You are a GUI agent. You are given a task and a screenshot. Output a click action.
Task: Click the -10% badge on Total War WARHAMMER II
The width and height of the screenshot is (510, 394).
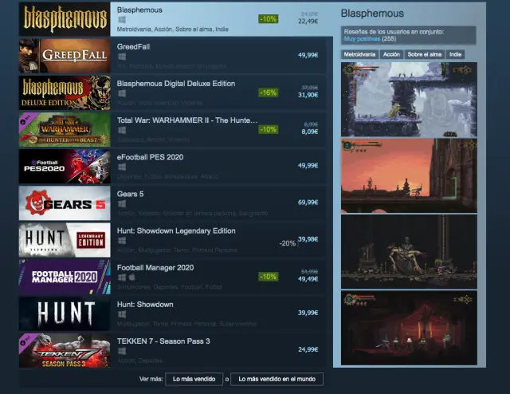[x=268, y=129]
